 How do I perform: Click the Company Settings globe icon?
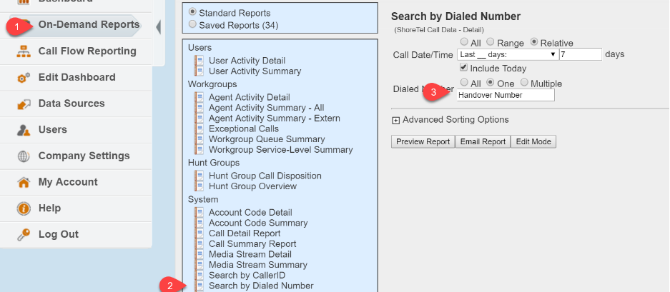24,156
